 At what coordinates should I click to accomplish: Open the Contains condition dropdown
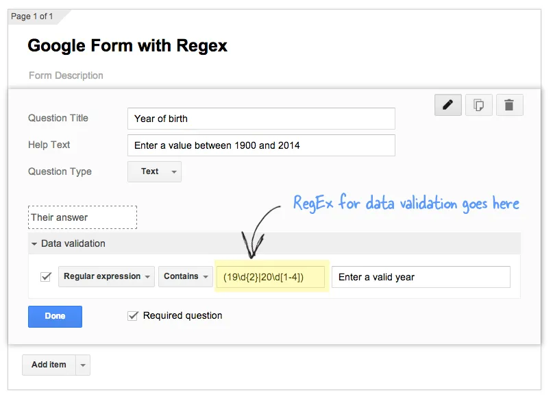tap(186, 277)
